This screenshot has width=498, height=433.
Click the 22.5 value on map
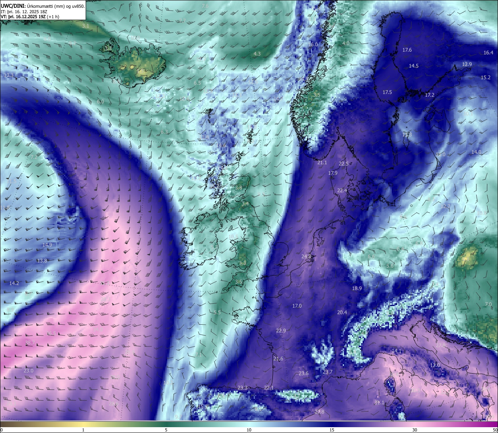[x=344, y=163]
